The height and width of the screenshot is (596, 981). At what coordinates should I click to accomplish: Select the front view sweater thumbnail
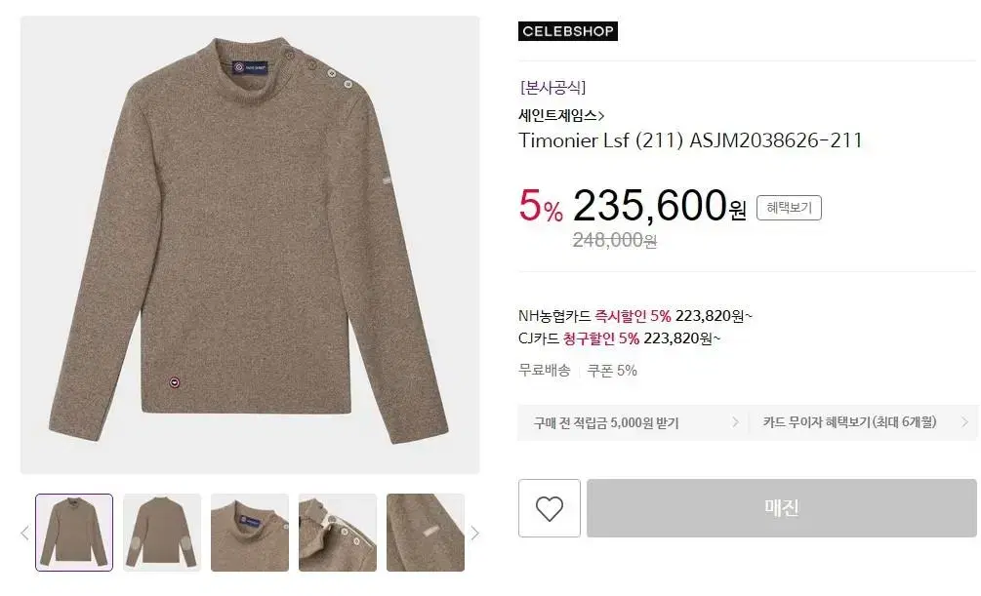74,533
